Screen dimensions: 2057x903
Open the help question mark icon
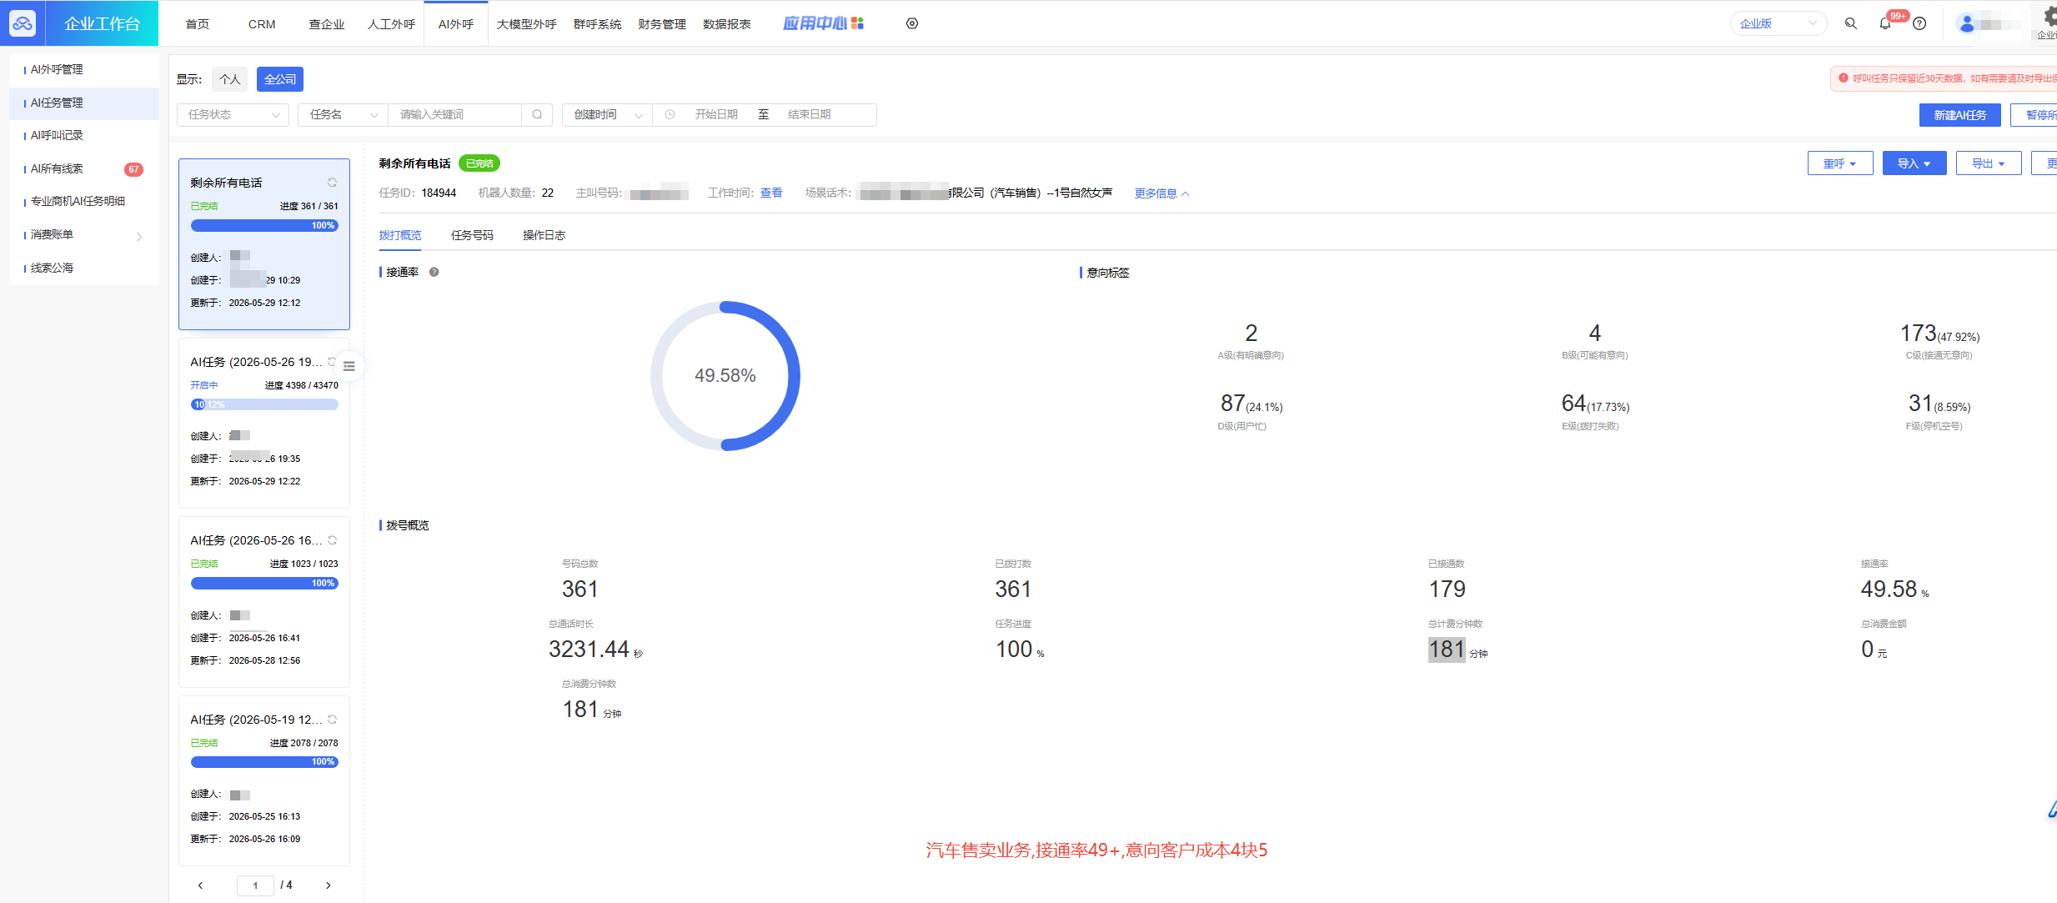coord(1919,23)
